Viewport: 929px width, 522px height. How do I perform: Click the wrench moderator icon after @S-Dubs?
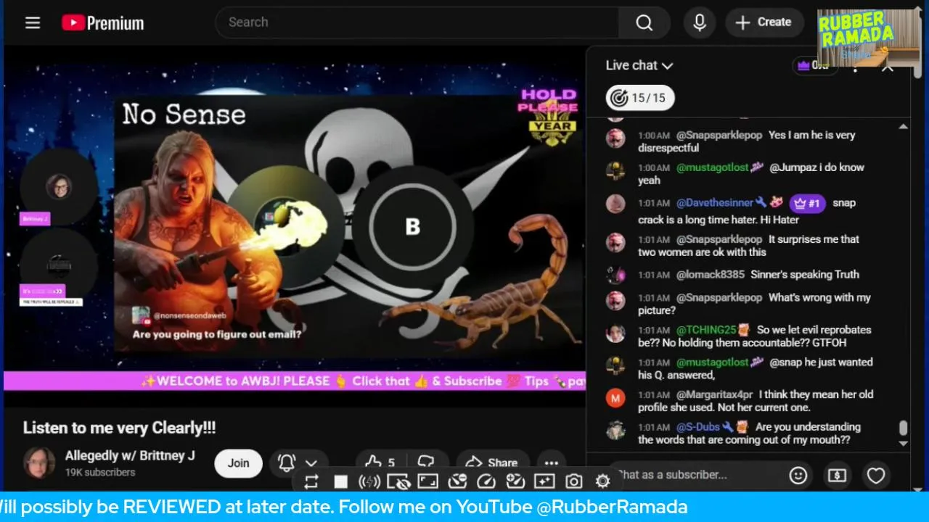pyautogui.click(x=727, y=427)
